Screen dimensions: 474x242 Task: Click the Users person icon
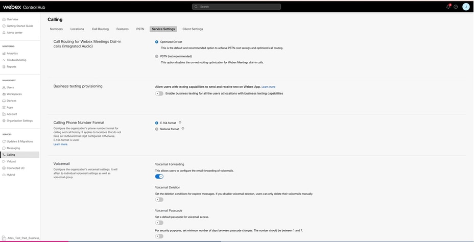4,87
